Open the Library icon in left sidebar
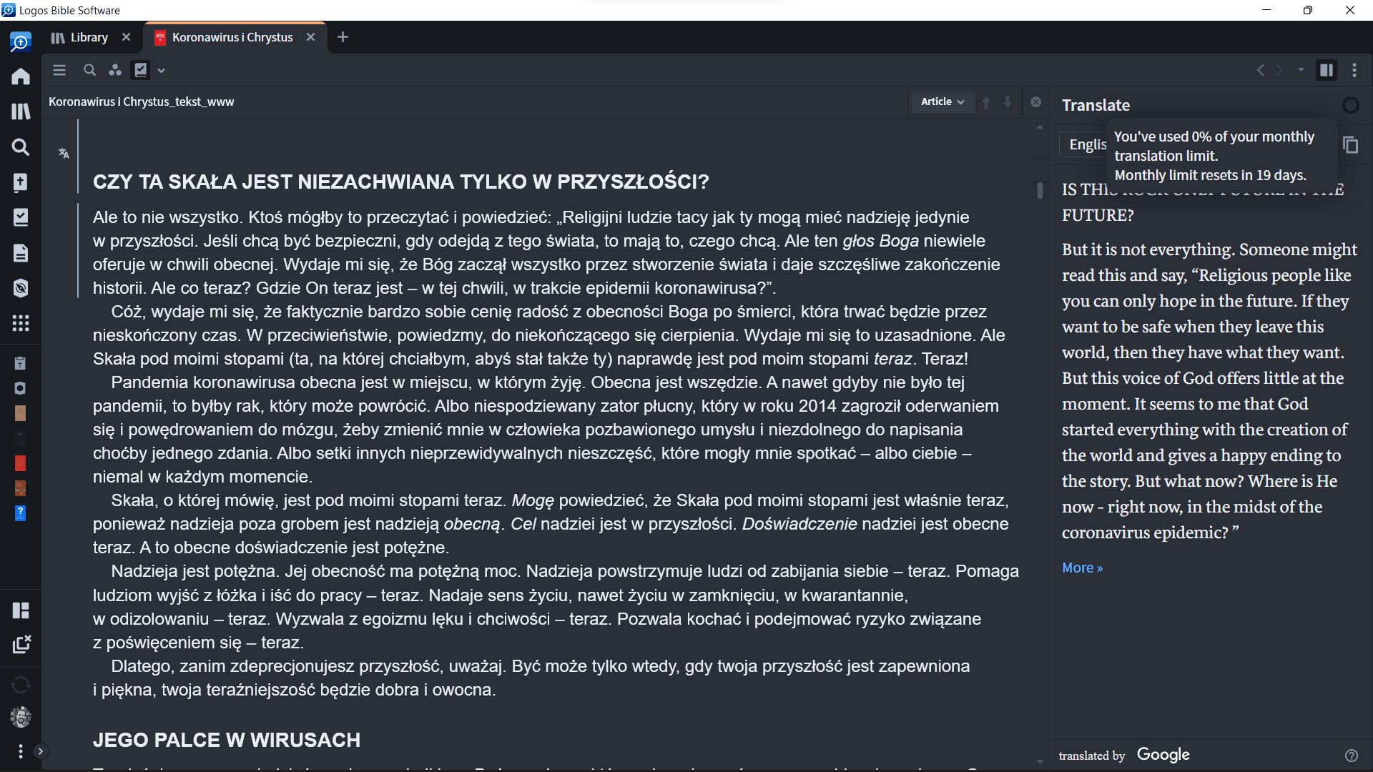This screenshot has height=772, width=1373. click(x=21, y=112)
